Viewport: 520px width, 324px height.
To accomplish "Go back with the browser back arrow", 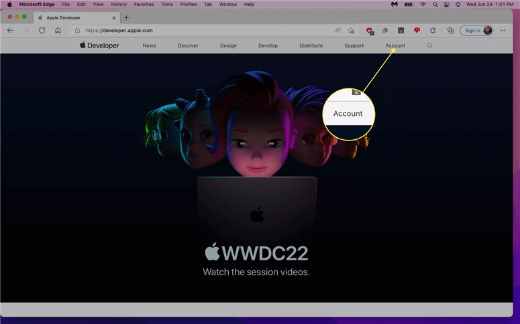I will click(10, 30).
